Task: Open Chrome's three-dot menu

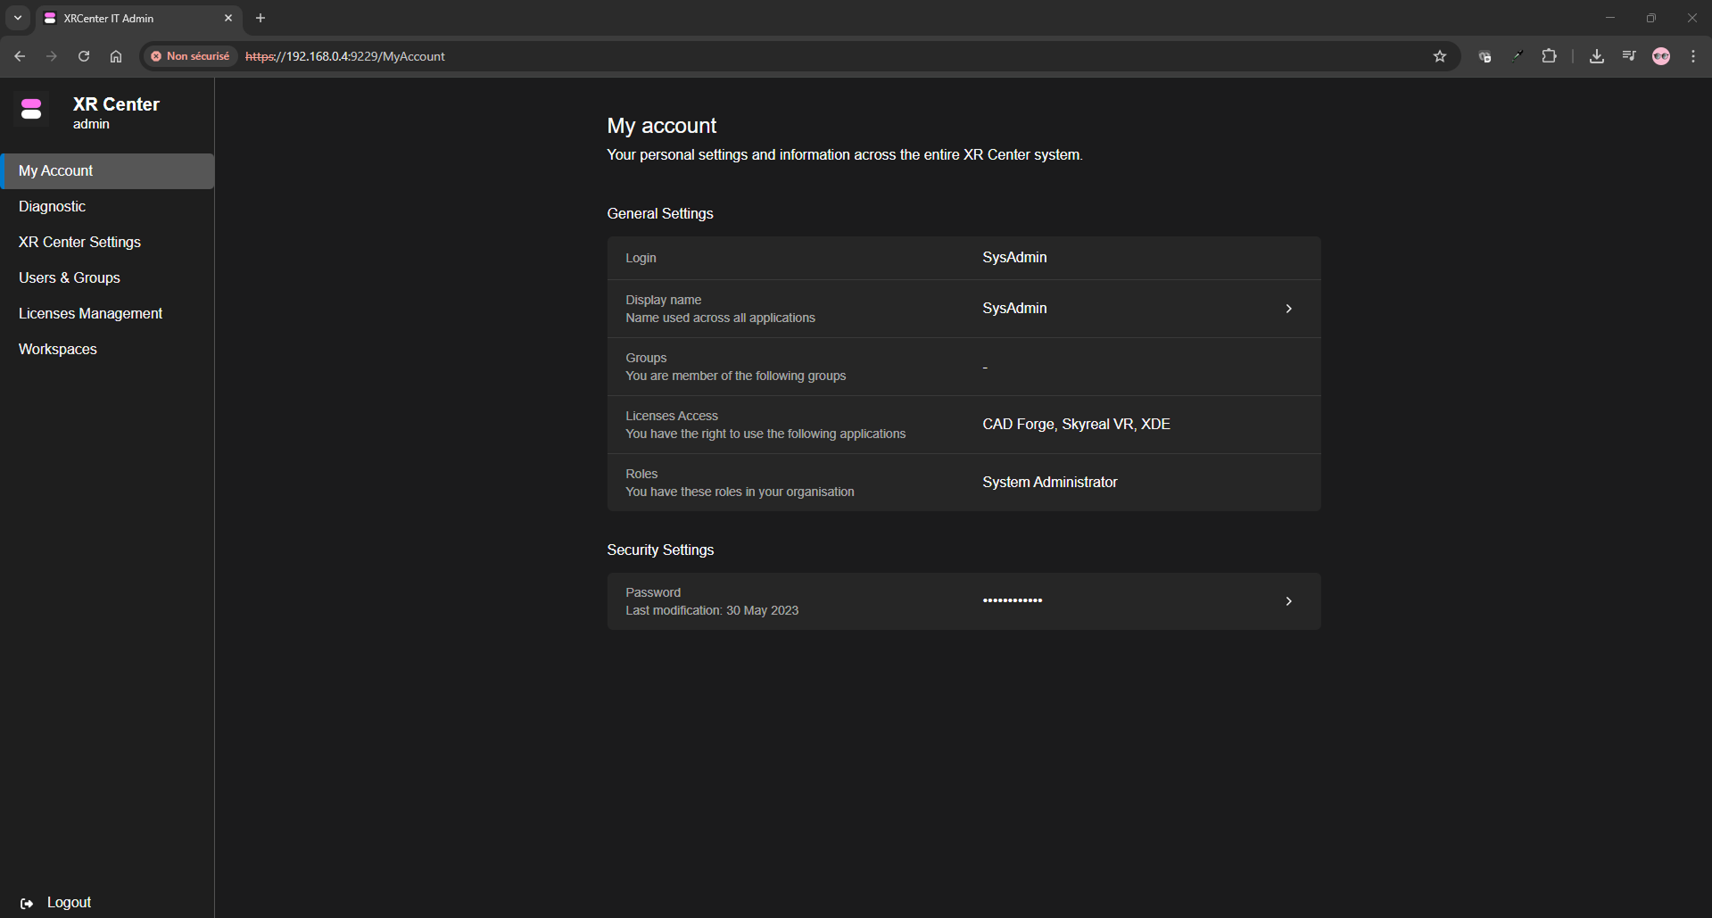Action: point(1692,56)
